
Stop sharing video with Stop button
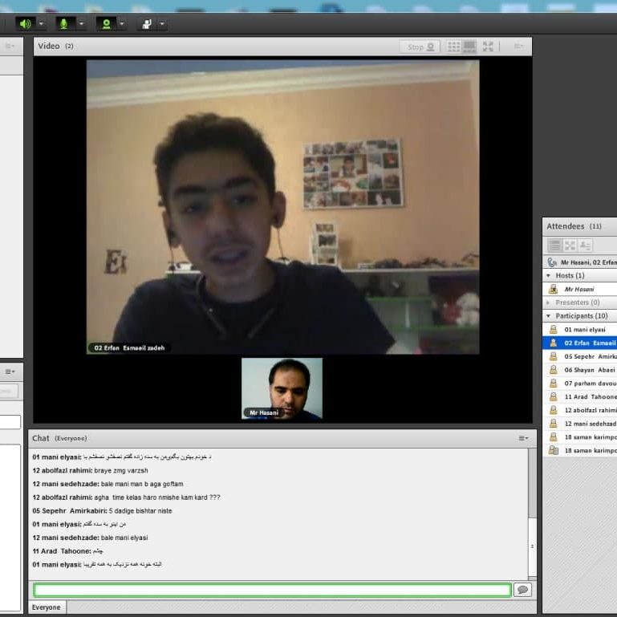pyautogui.click(x=420, y=47)
